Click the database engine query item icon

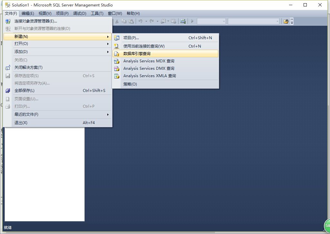pos(117,54)
